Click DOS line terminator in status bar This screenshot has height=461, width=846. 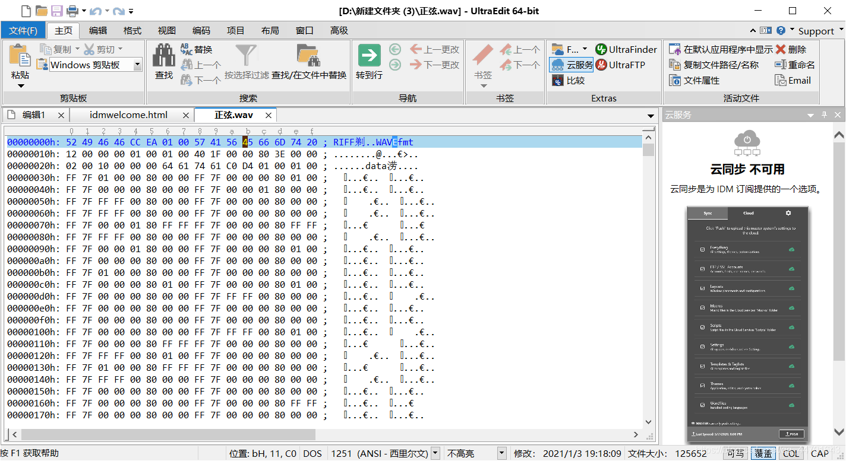click(312, 453)
